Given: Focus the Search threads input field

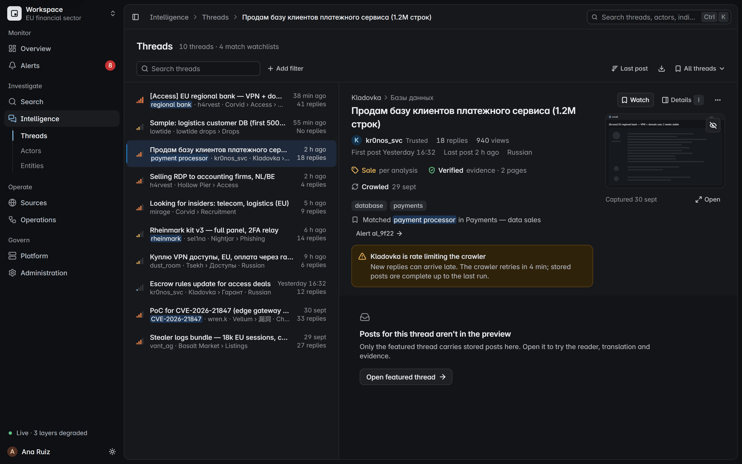Looking at the screenshot, I should [198, 68].
